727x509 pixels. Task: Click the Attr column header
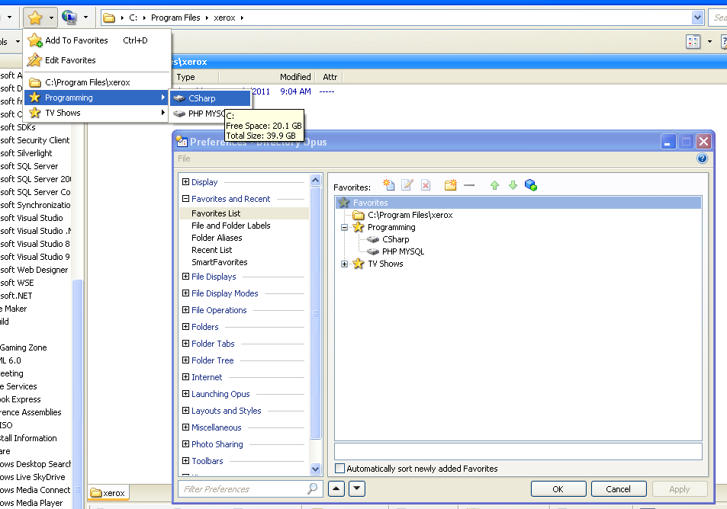click(330, 77)
